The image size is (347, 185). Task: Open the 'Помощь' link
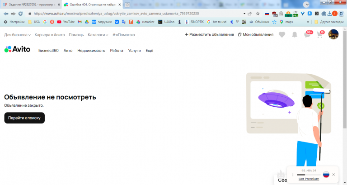point(76,35)
